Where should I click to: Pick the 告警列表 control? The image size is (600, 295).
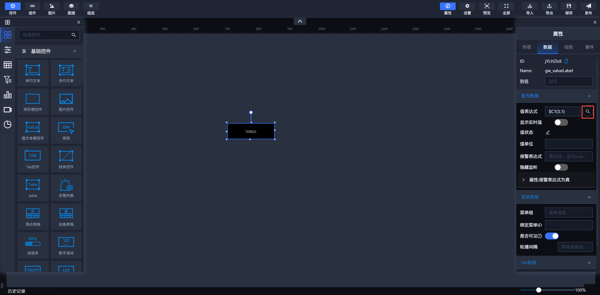66,188
